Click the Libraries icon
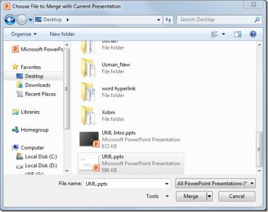The image size is (268, 212). (x=15, y=112)
